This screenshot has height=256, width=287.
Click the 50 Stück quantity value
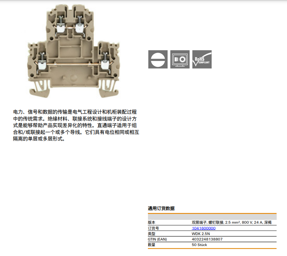pos(200,245)
